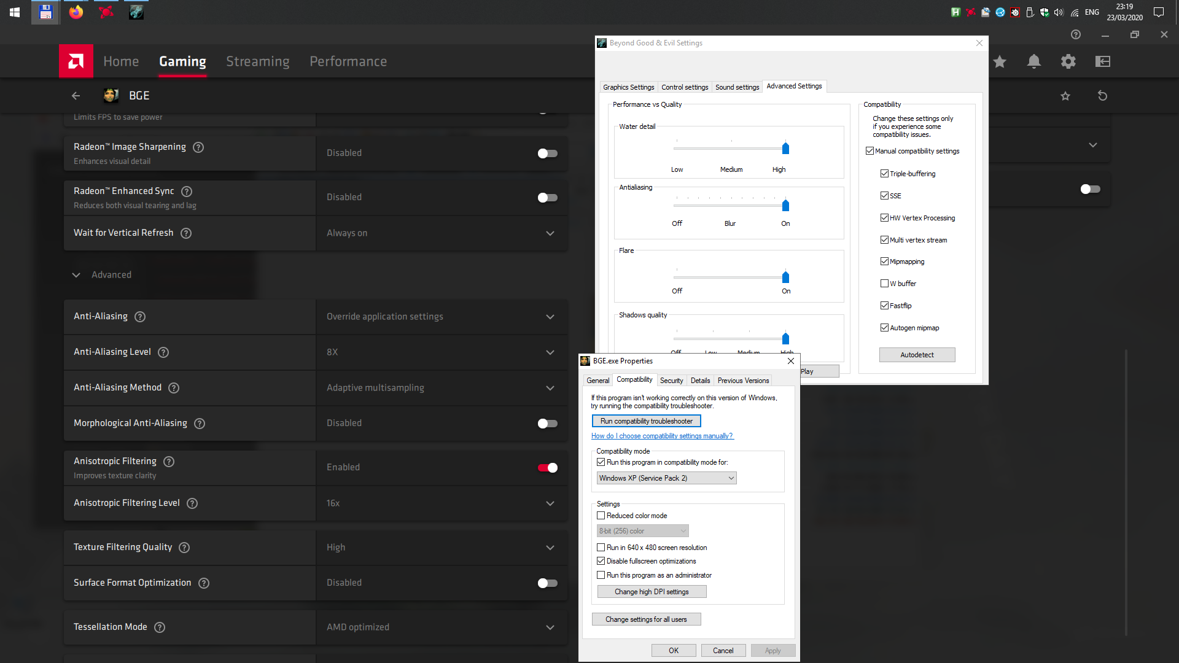Screen dimensions: 1179x663
Task: Open 'How do I choose compatibility settings manually' link
Action: click(662, 436)
